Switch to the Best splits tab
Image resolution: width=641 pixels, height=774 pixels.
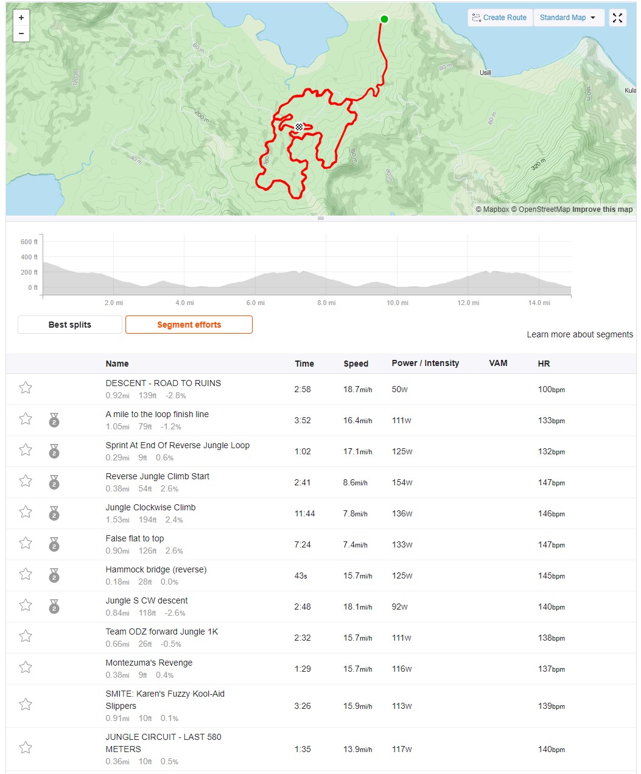click(70, 325)
